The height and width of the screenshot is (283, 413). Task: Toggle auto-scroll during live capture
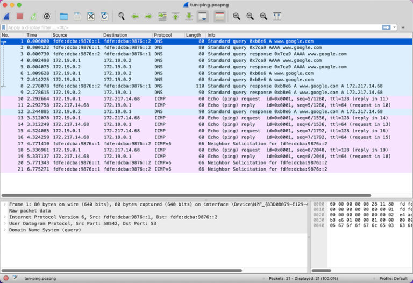pyautogui.click(x=203, y=17)
